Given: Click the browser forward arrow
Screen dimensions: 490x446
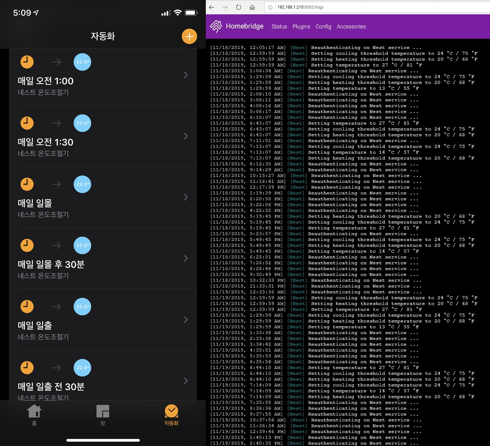Looking at the screenshot, I should (x=225, y=7).
